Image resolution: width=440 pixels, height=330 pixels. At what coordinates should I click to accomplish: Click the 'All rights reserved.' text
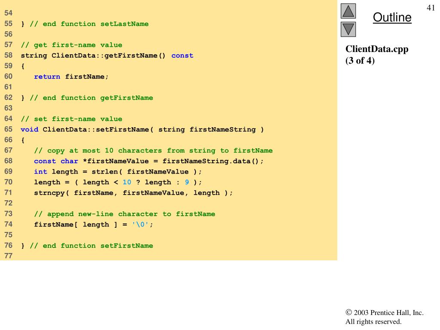pyautogui.click(x=373, y=321)
